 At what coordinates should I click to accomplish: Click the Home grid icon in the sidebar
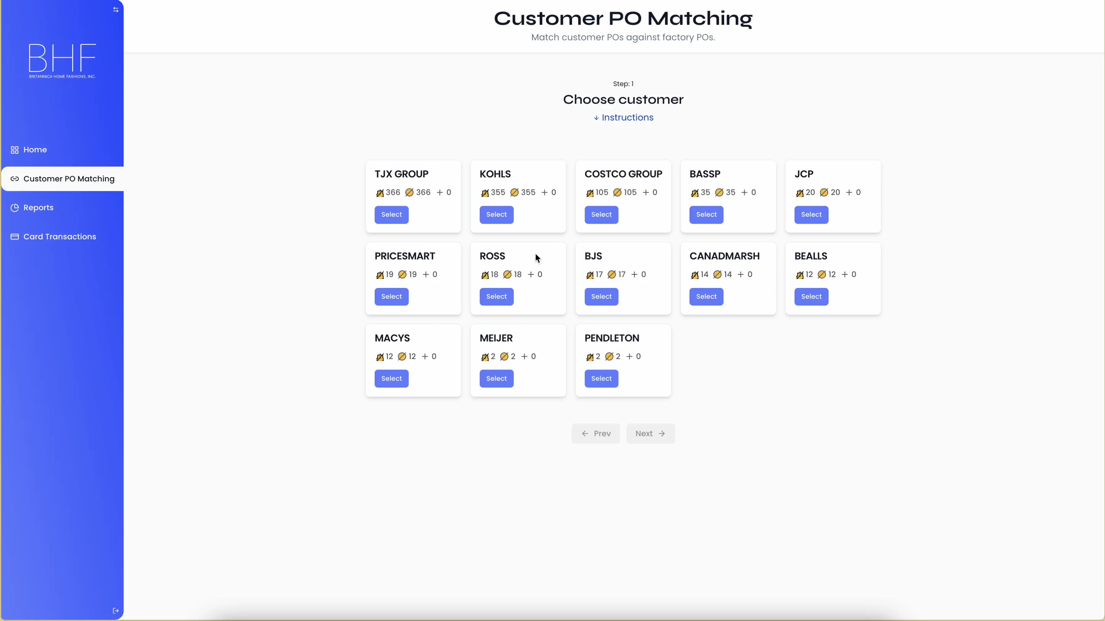pos(15,150)
